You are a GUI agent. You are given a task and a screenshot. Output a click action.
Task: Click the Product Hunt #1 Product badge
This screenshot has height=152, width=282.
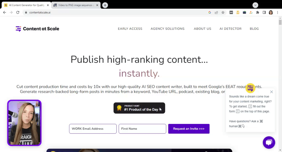point(139,108)
